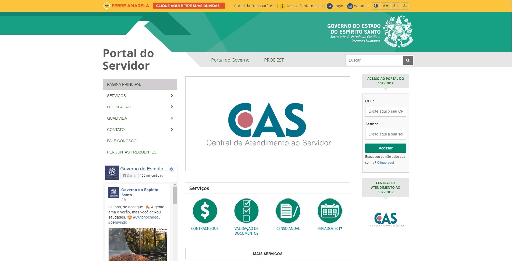Toggle the high contrast mode button
The image size is (512, 261).
pyautogui.click(x=376, y=6)
